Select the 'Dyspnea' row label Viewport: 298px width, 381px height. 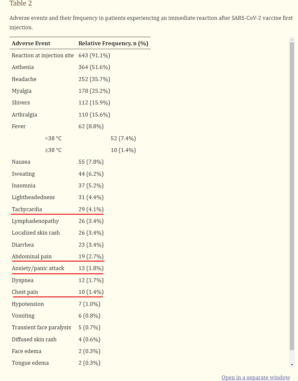tap(22, 280)
